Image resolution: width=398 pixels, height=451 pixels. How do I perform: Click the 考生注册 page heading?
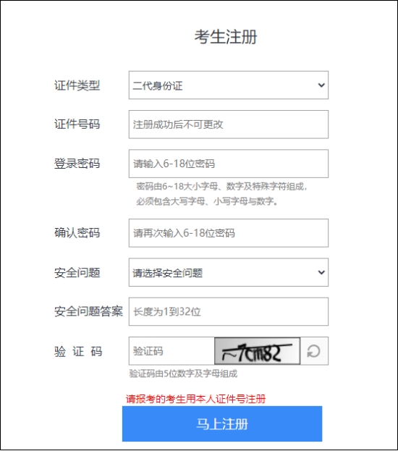pos(226,37)
